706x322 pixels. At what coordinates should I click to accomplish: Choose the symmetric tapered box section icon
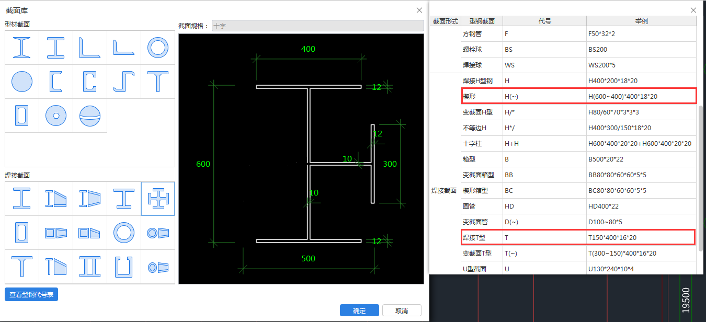coord(56,233)
